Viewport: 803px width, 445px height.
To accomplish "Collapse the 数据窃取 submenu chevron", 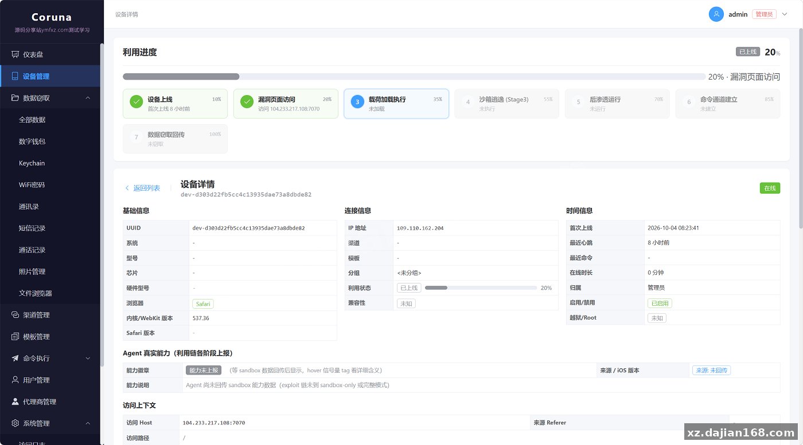I will (x=88, y=98).
